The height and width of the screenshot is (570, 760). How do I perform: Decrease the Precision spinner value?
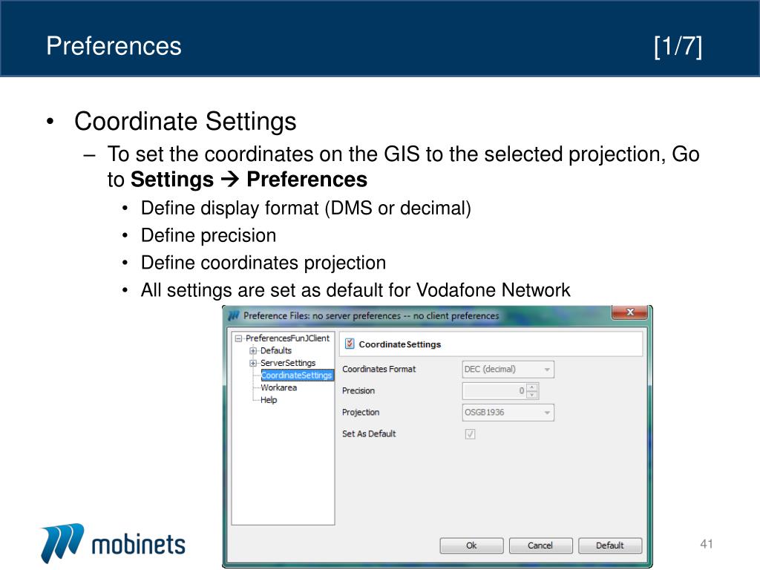pyautogui.click(x=532, y=395)
